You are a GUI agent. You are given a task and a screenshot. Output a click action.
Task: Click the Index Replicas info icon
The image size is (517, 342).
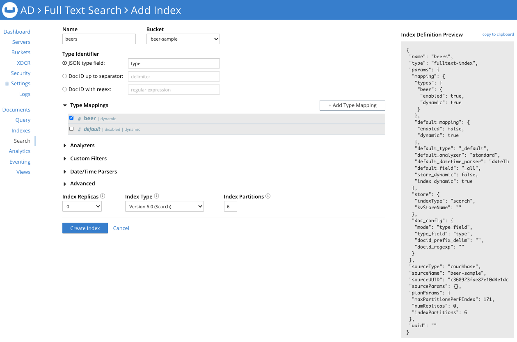point(103,196)
